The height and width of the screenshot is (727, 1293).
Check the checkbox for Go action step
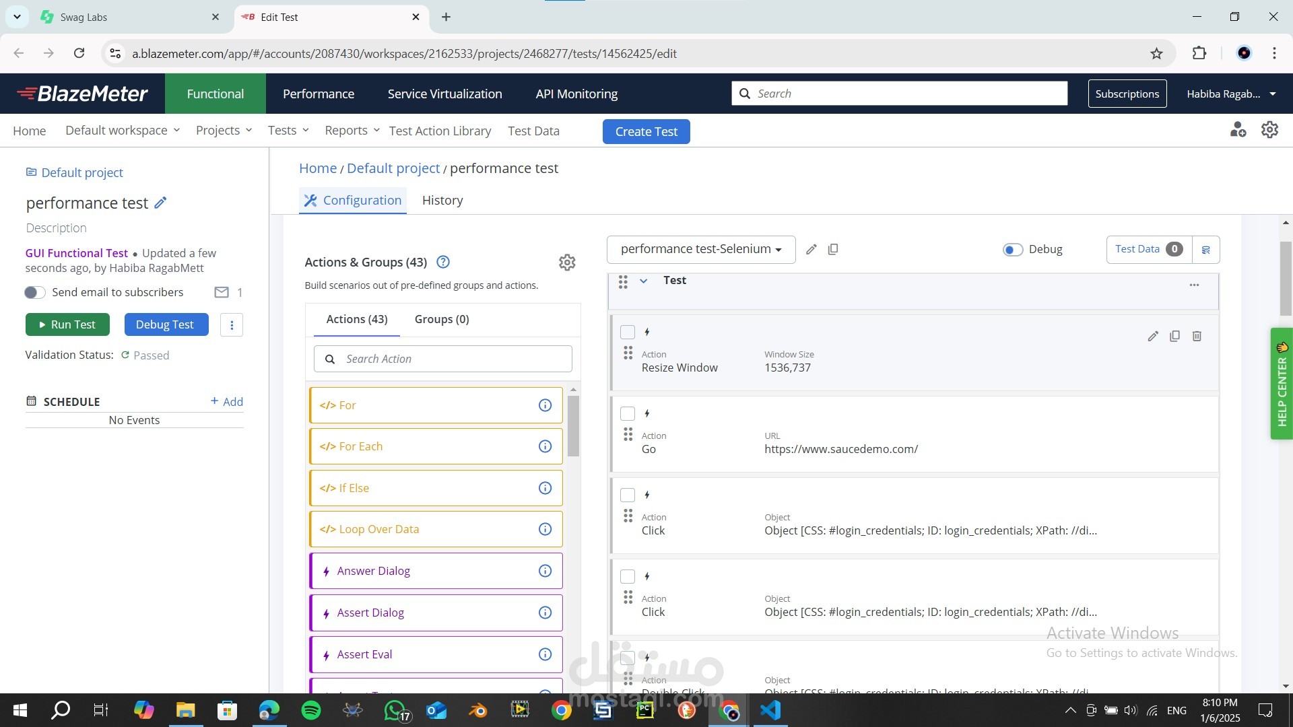click(628, 414)
